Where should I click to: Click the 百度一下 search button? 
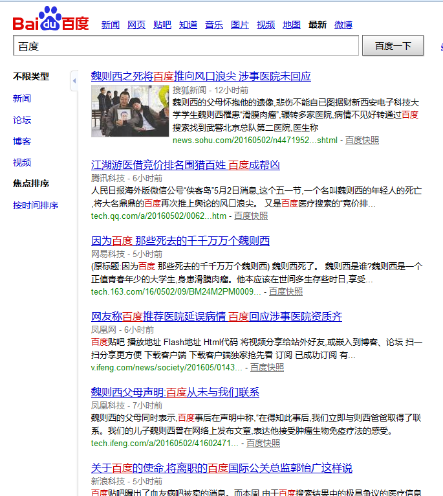coord(393,45)
